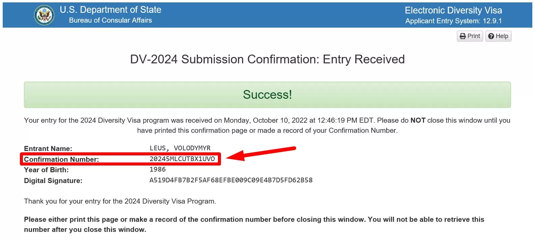Click the question mark Help icon
The image size is (535, 241).
click(x=491, y=36)
